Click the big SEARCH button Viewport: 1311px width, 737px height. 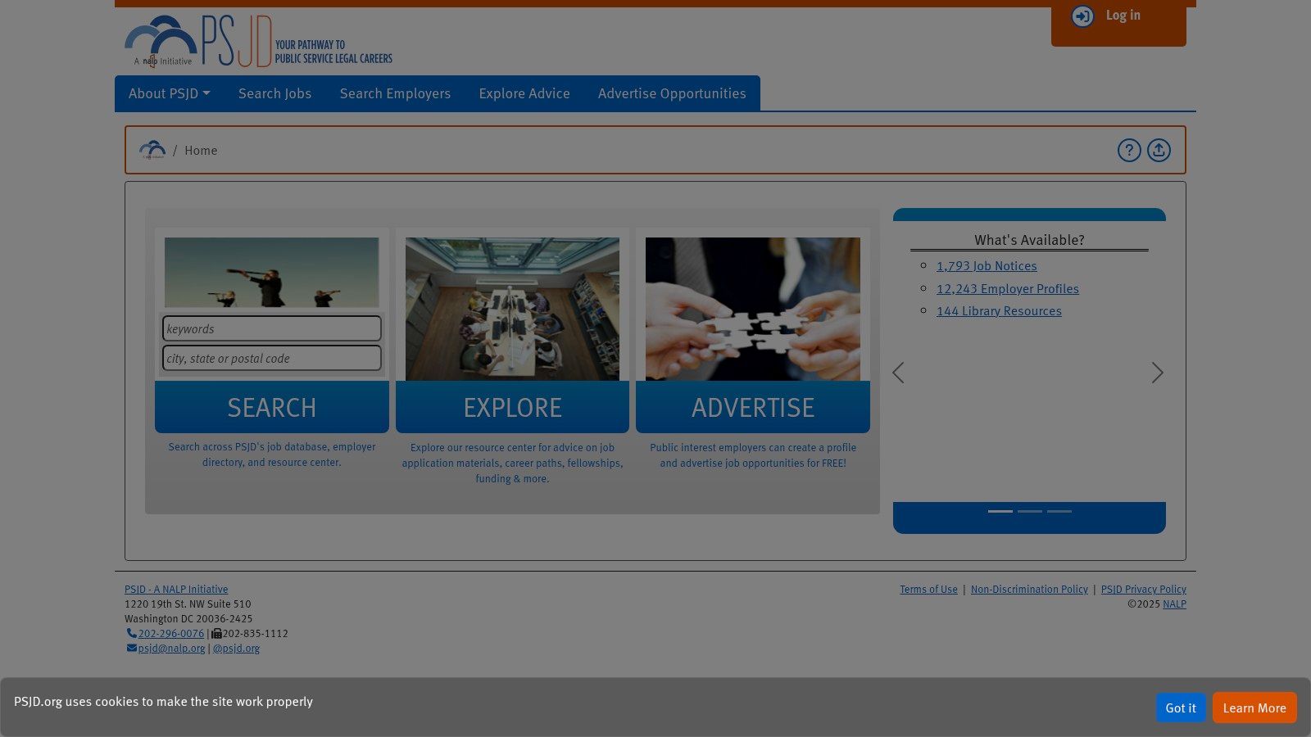click(x=272, y=407)
